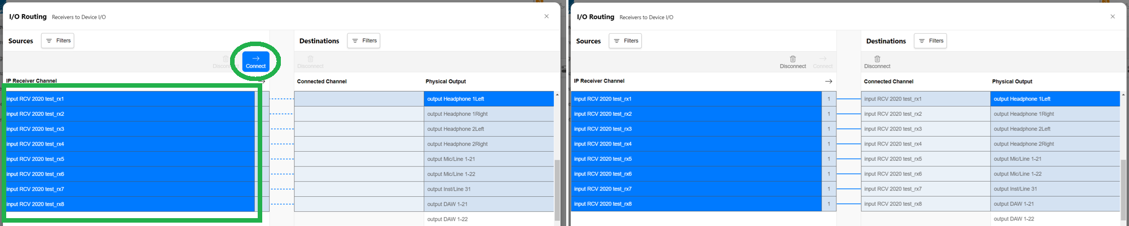Select output DAW 1-22 in right window
The height and width of the screenshot is (226, 1129).
pos(1055,219)
